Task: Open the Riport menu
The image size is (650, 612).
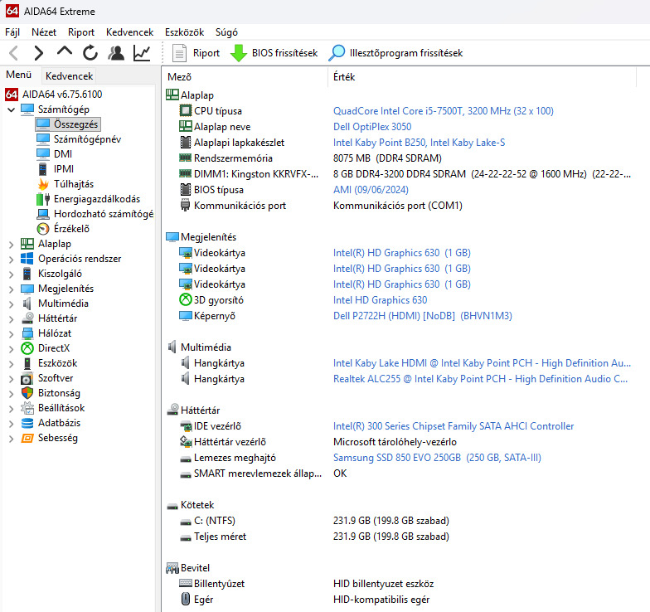Action: point(81,32)
